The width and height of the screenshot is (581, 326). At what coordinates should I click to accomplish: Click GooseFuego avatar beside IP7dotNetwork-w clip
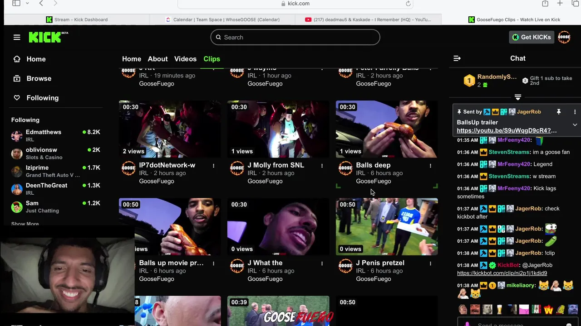[x=128, y=168]
